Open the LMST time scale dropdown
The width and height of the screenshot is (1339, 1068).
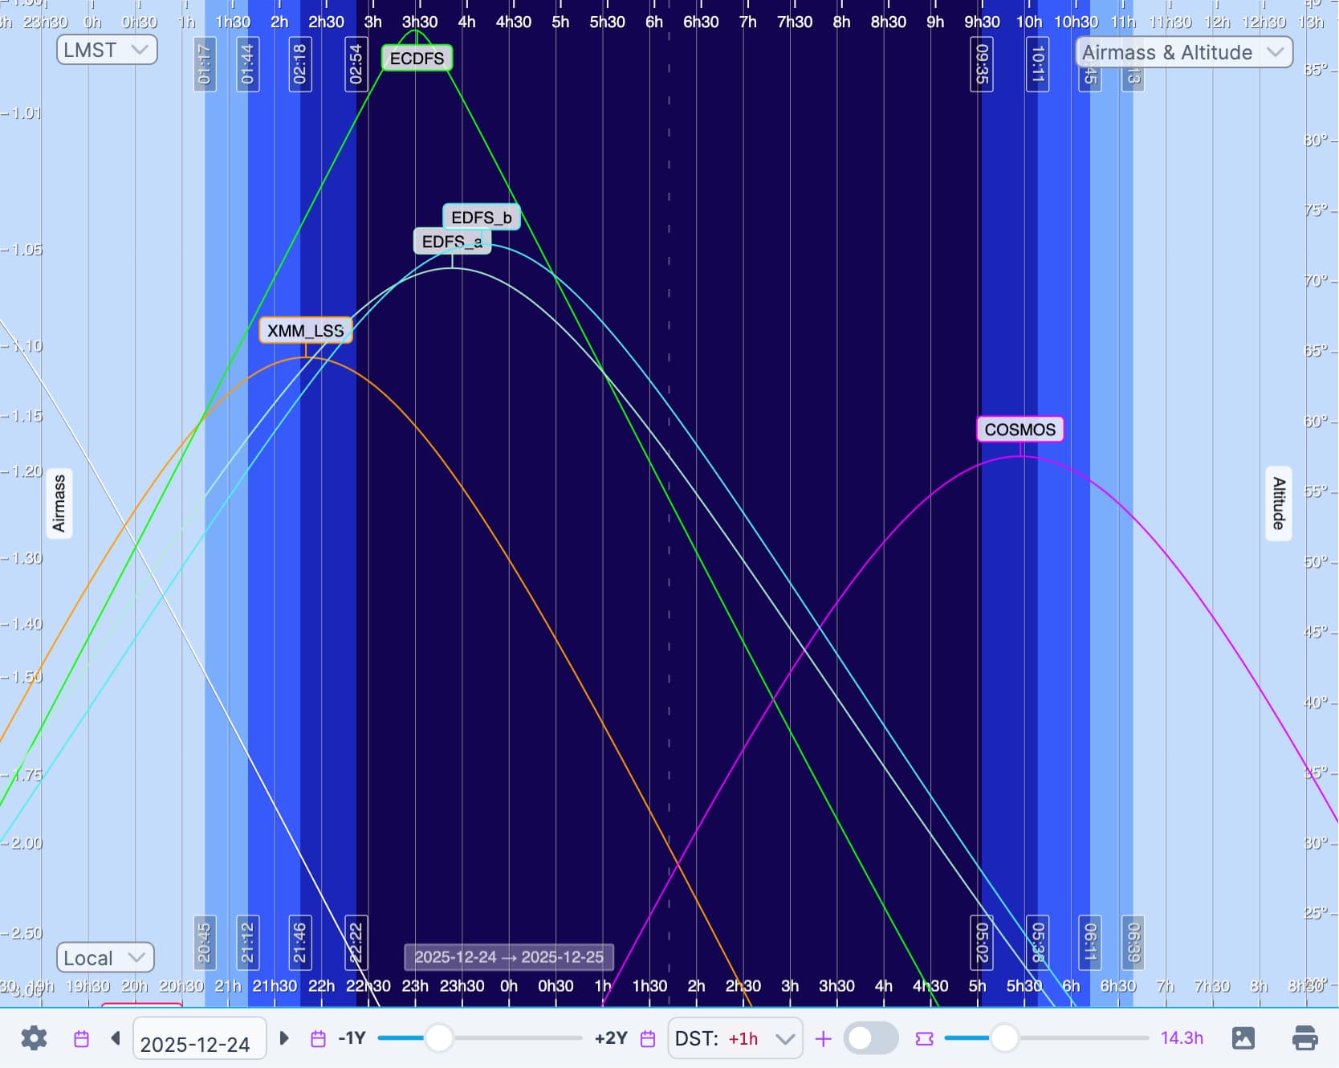click(x=107, y=50)
